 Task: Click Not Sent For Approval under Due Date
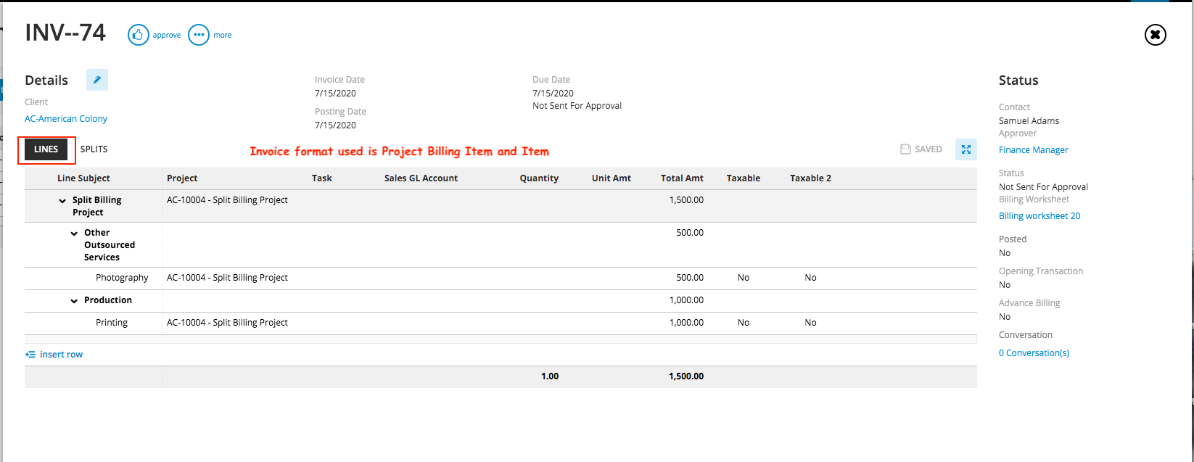577,106
